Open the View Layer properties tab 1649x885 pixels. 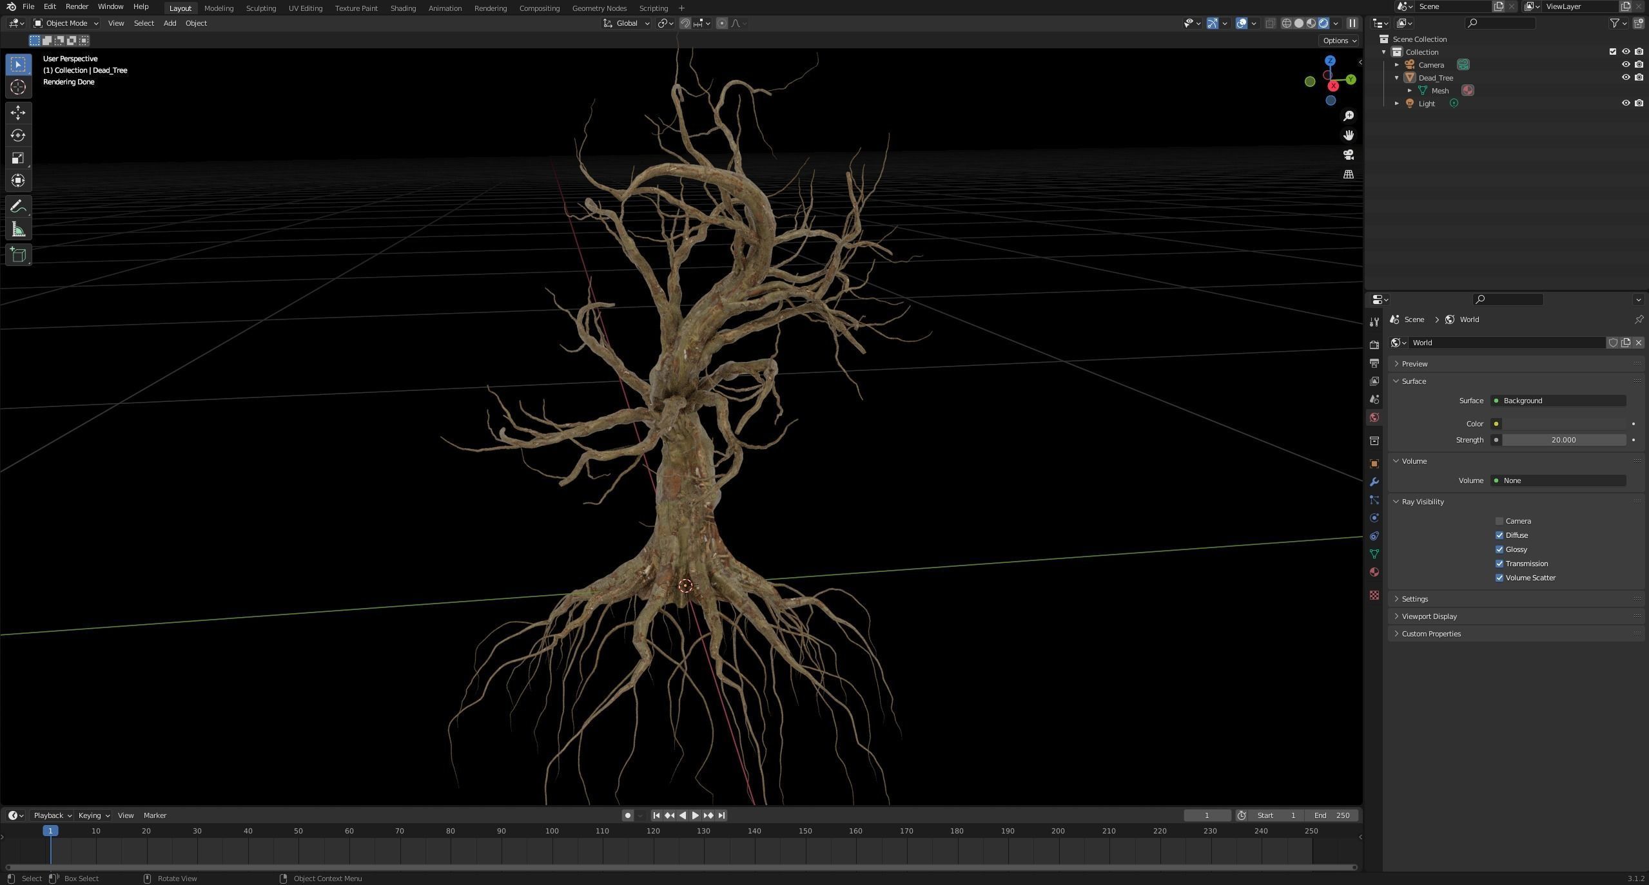1374,381
